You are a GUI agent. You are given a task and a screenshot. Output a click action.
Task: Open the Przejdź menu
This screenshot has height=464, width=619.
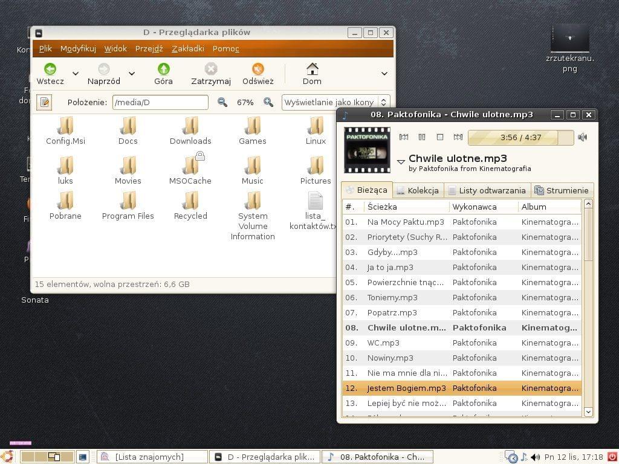(149, 48)
